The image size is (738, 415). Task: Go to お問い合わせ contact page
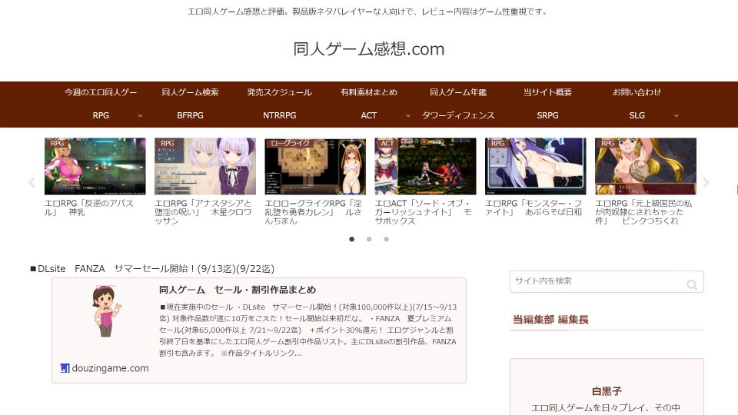(x=637, y=92)
